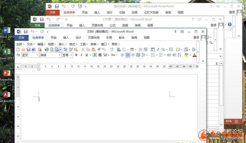Viewport: 246px width, 143px height.
Task: Collapse Word ribbon with the up chevron
Action: coord(203,61)
